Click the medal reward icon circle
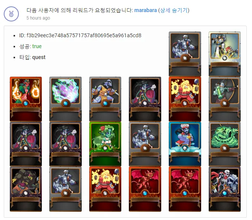The height and width of the screenshot is (220, 252). pyautogui.click(x=11, y=14)
